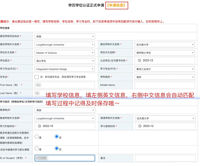The height and width of the screenshot is (166, 200).
Task: Click the 备注 remarks input field
Action: click(165, 158)
